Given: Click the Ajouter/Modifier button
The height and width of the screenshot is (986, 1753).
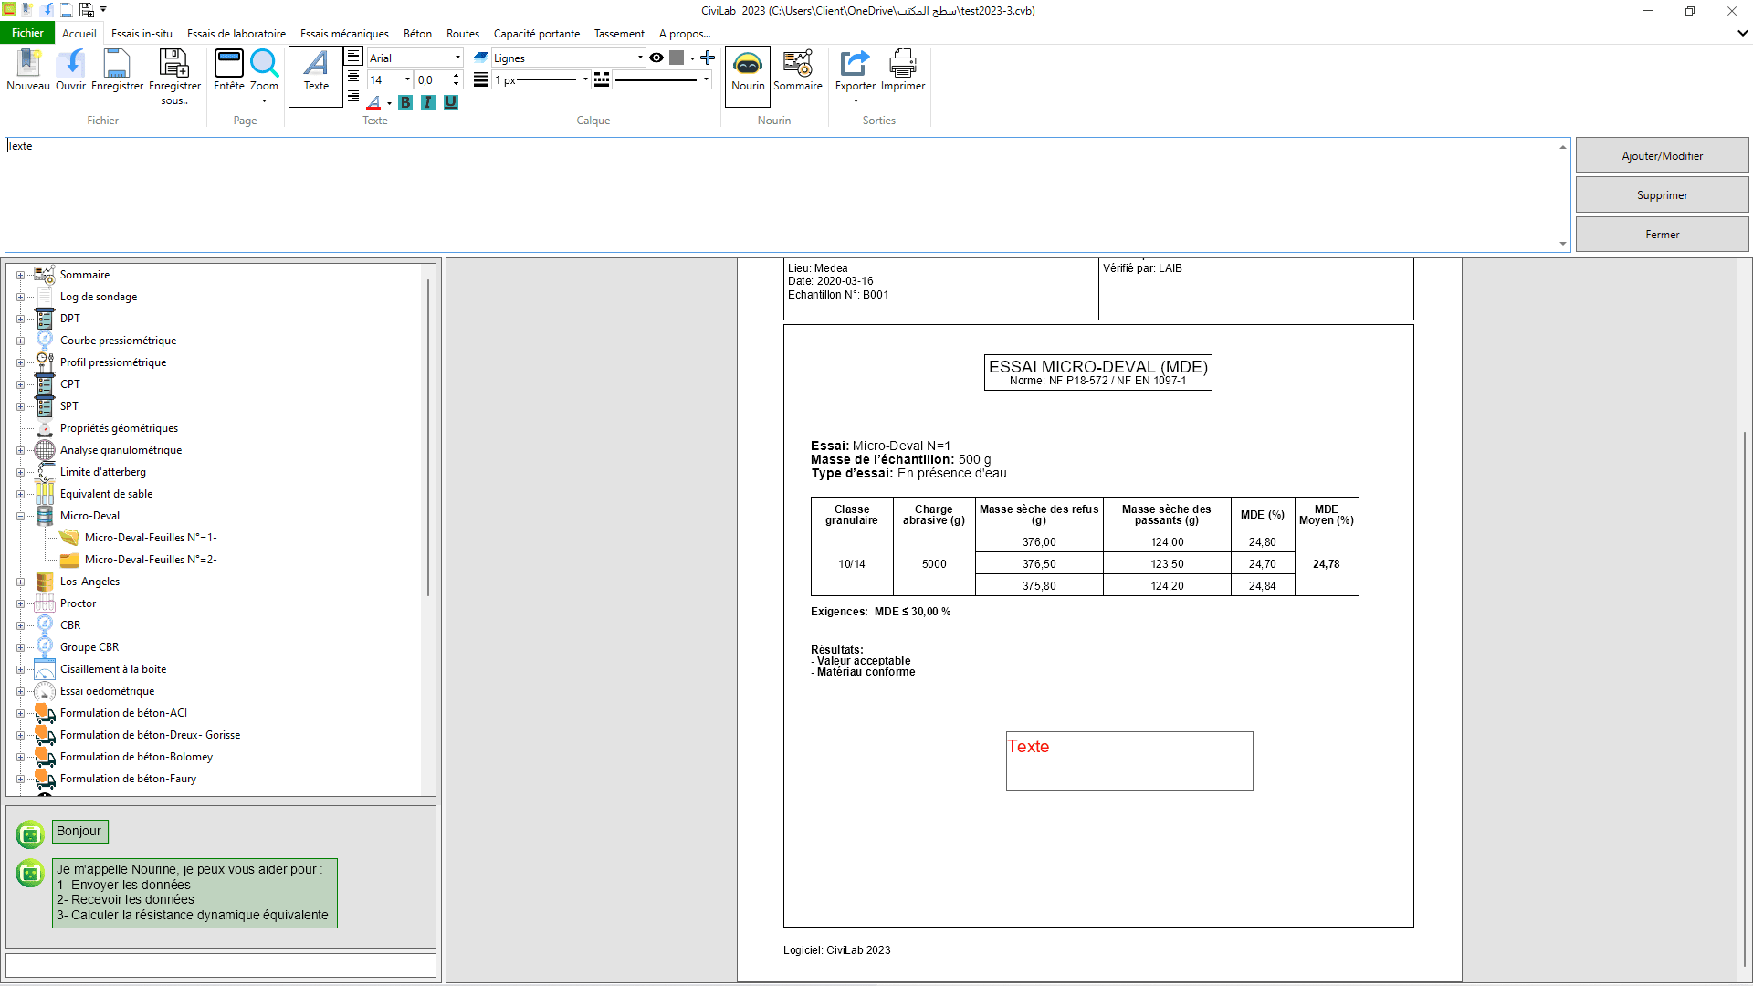Looking at the screenshot, I should point(1662,155).
